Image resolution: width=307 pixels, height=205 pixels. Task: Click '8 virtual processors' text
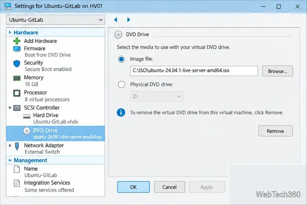coord(47,99)
